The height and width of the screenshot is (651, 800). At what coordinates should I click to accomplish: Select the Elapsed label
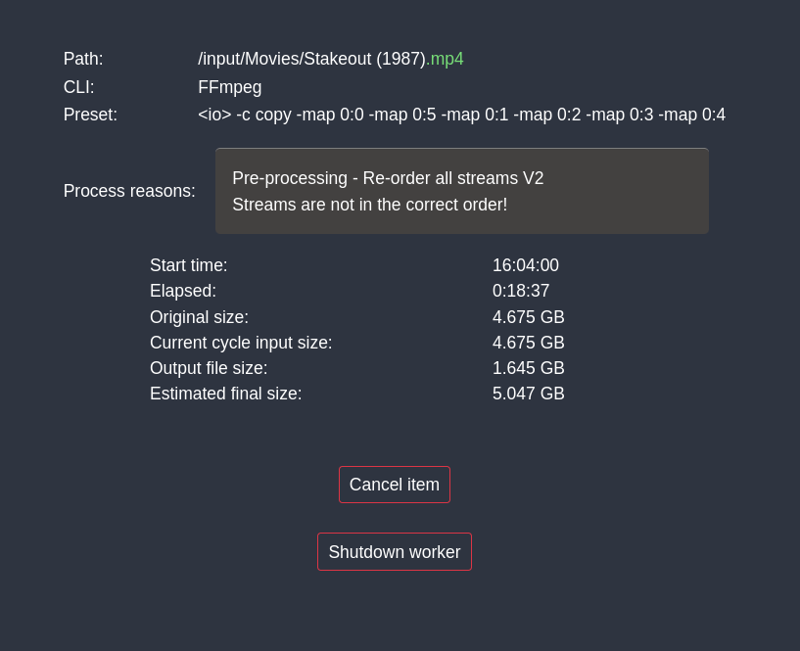183,291
